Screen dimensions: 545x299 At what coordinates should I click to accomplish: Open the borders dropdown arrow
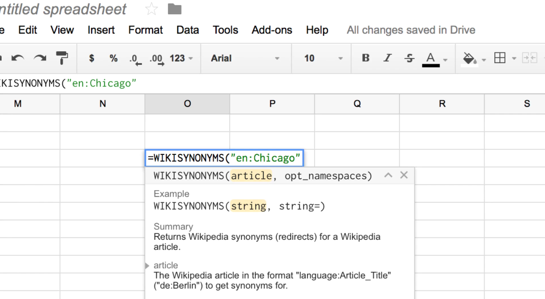pyautogui.click(x=514, y=59)
